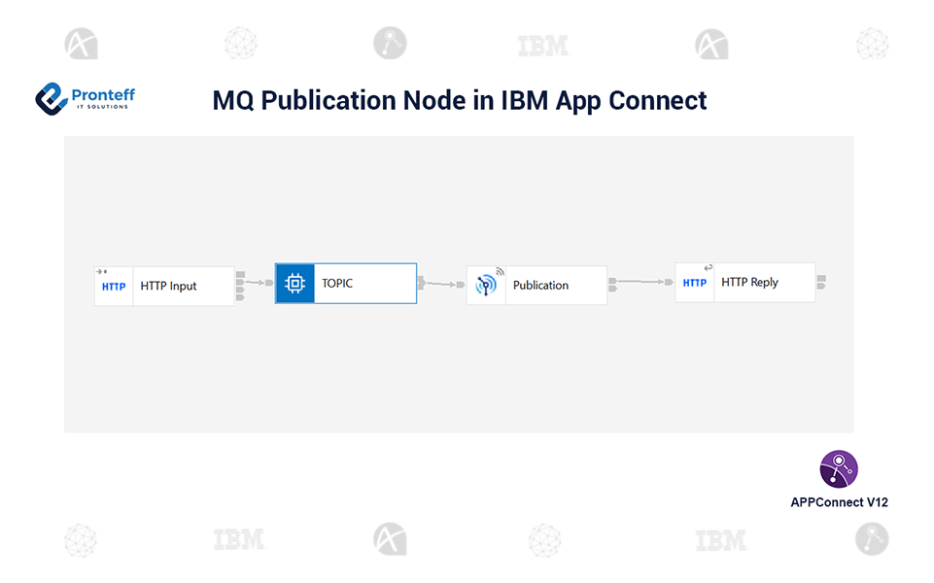The height and width of the screenshot is (583, 934).
Task: Click the top output terminal of Publication
Action: 612,281
